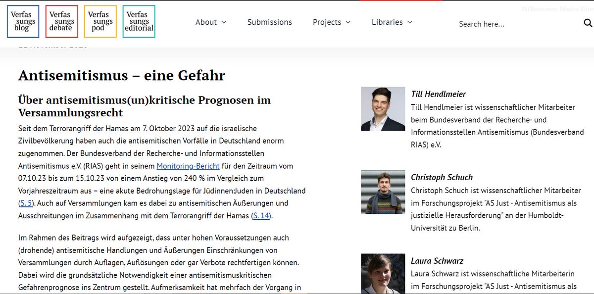Open the Monitoring-Bericht link
Viewport: 594px width, 294px height.
[188, 166]
